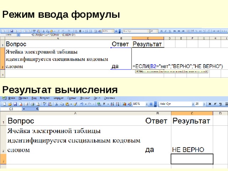Open name box C3 dropdown arrow
The height and width of the screenshot is (171, 228).
[24, 109]
